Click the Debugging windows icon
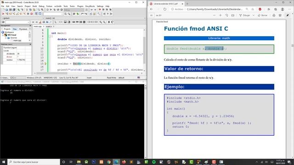 36,14
